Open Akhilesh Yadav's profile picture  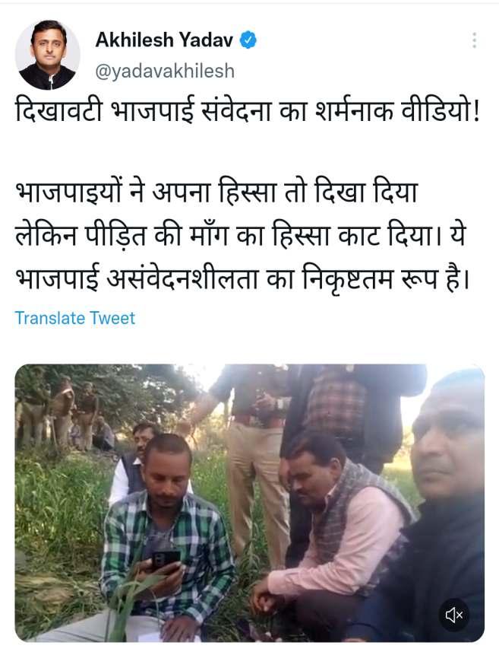coord(47,55)
